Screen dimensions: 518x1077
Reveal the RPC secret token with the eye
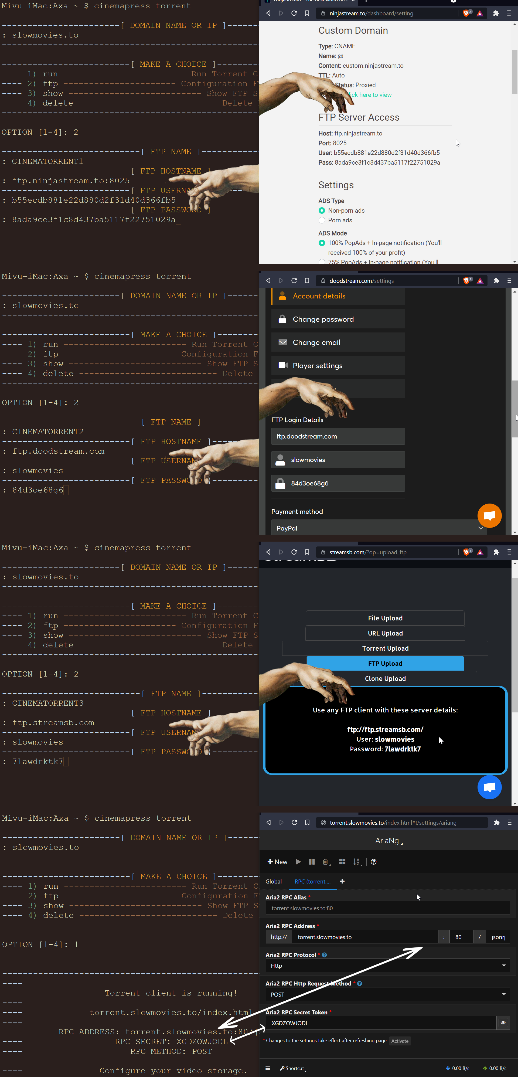pos(503,1023)
